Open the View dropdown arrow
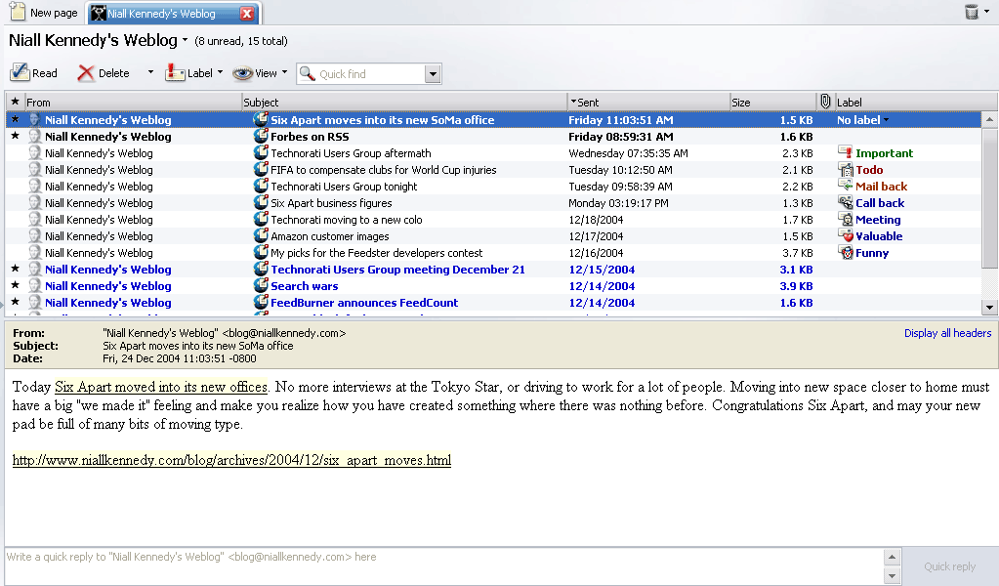Screen dimensions: 999x586 click(284, 72)
